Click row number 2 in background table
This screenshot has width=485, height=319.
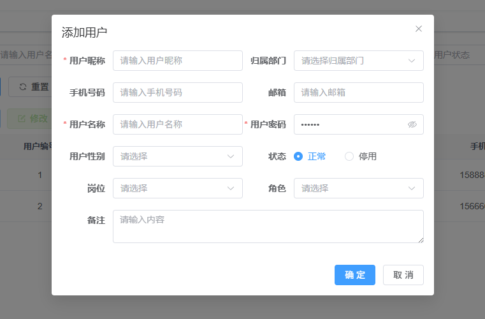point(40,206)
